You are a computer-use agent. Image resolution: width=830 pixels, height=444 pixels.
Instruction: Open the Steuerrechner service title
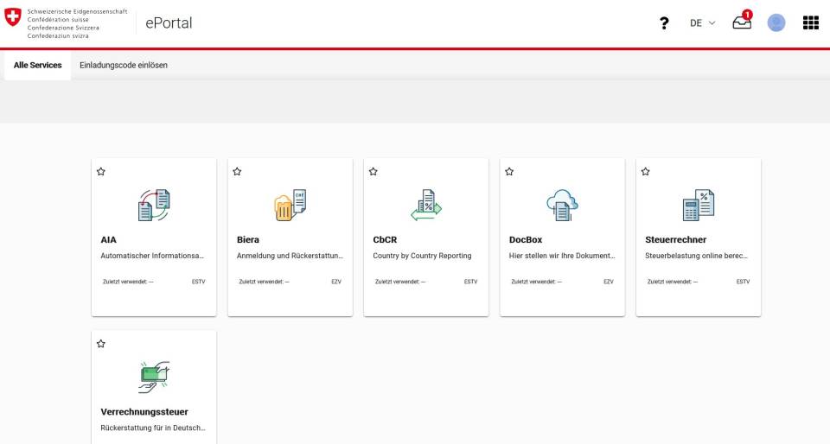coord(675,239)
